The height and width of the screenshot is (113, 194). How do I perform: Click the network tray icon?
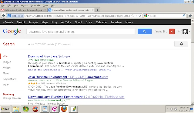tap(176, 109)
